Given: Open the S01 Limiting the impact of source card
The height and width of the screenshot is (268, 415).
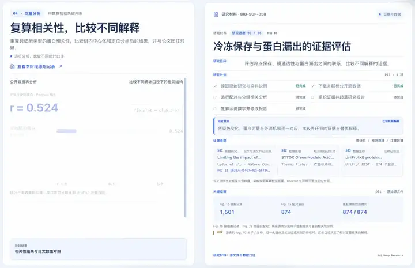Looking at the screenshot, I should 244,161.
